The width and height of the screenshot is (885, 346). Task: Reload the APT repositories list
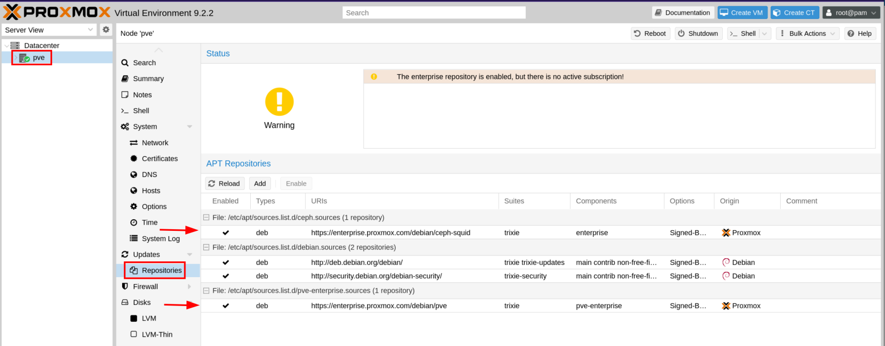tap(224, 184)
